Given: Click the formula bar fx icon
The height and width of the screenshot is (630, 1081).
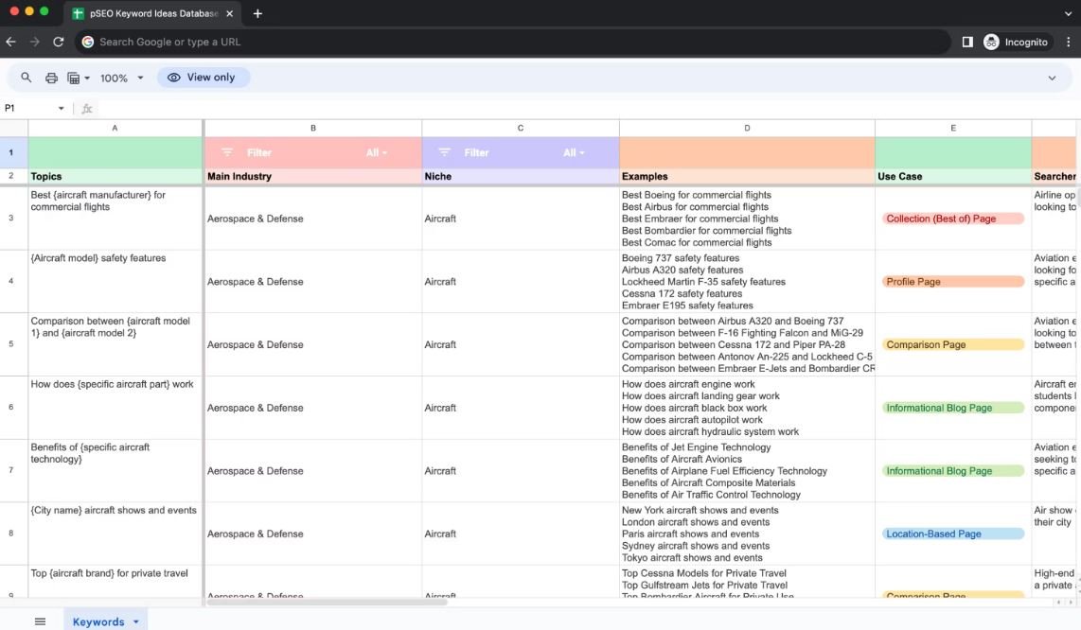Looking at the screenshot, I should [87, 108].
